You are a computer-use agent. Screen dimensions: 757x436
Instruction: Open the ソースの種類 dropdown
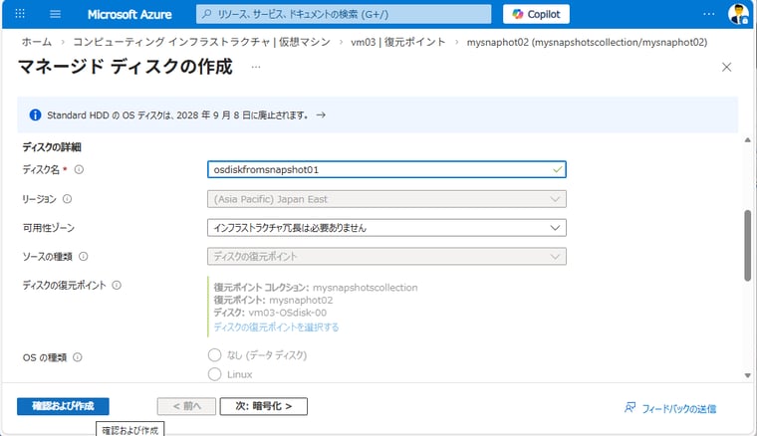(x=386, y=256)
